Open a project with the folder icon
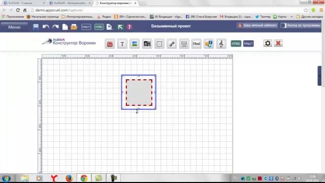Image resolution: width=325 pixels, height=183 pixels. point(74,27)
